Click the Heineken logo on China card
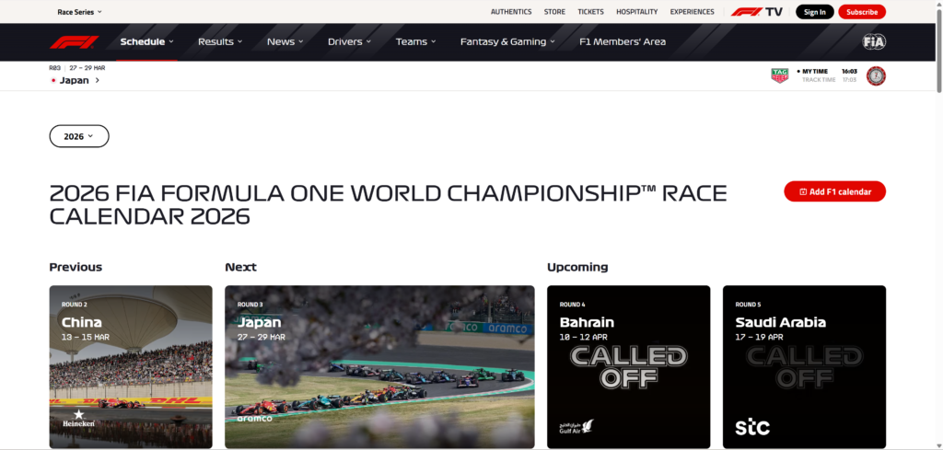943x450 pixels. tap(77, 418)
